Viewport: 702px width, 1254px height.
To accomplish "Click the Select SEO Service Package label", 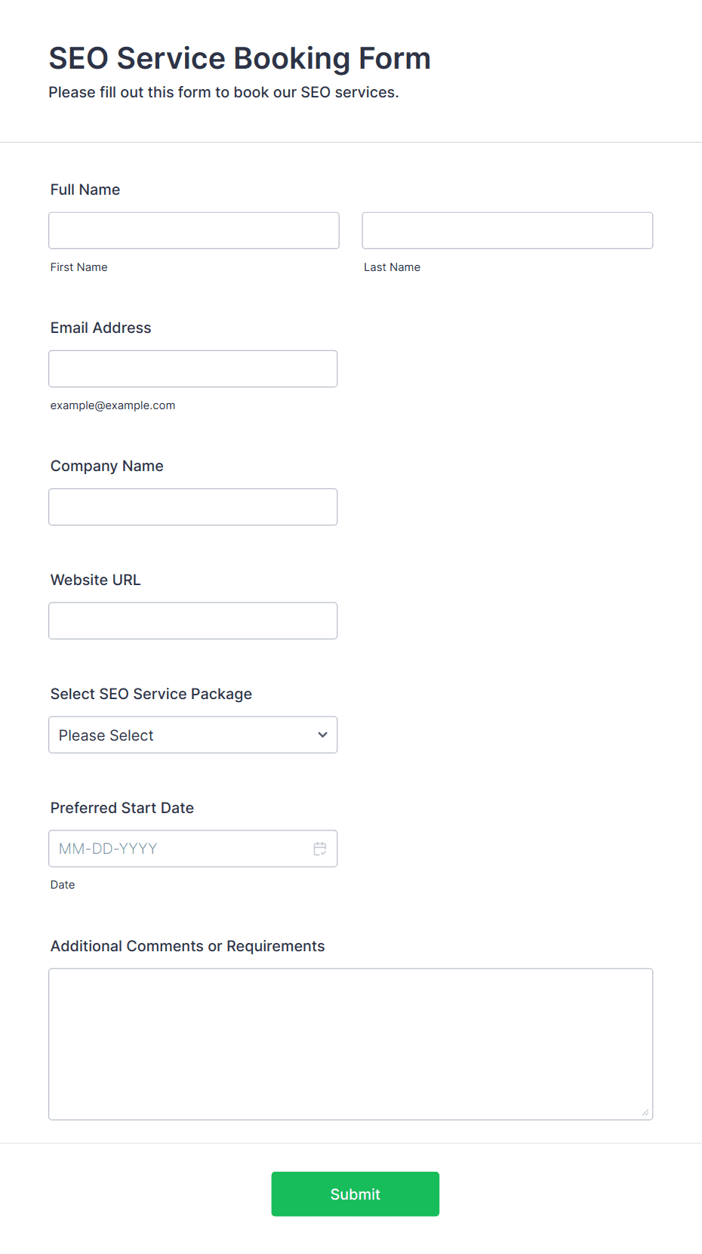I will (151, 694).
